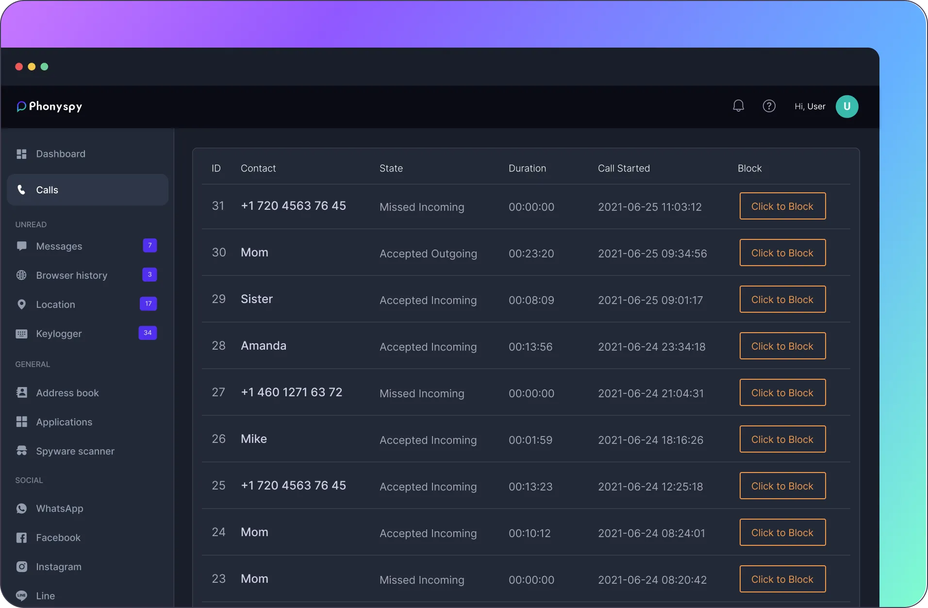
Task: Select the Keylogger keyboard icon
Action: pyautogui.click(x=21, y=334)
